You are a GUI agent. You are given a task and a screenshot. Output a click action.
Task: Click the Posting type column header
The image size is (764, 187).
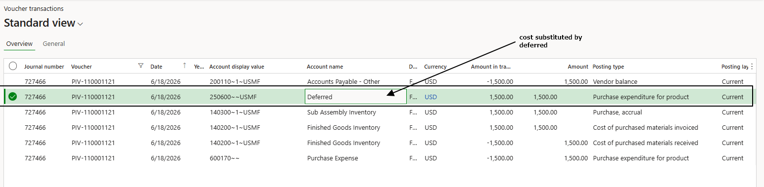click(608, 67)
